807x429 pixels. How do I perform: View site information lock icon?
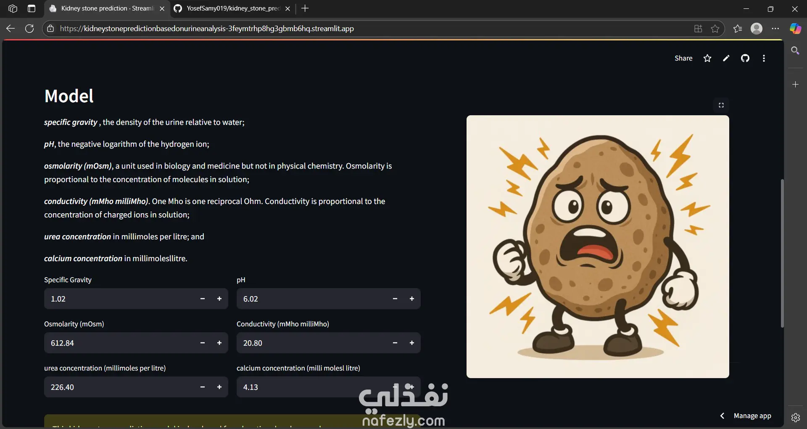(50, 29)
